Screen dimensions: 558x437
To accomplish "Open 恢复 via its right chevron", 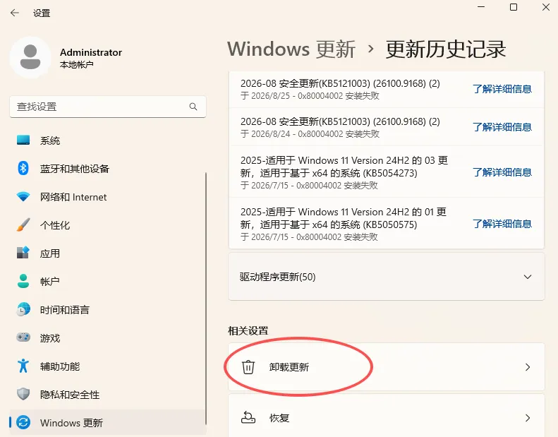I will [528, 417].
